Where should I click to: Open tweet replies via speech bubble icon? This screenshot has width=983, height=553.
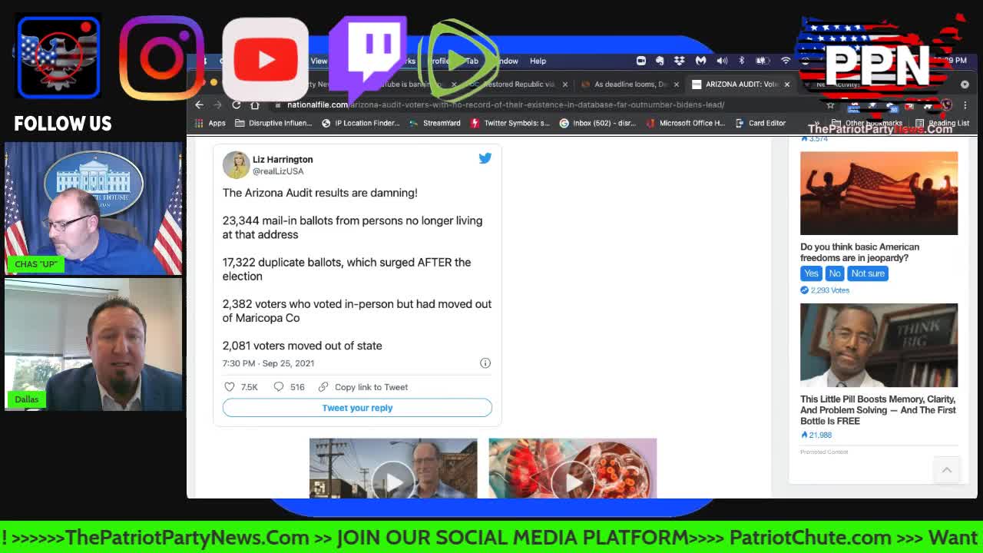point(279,387)
